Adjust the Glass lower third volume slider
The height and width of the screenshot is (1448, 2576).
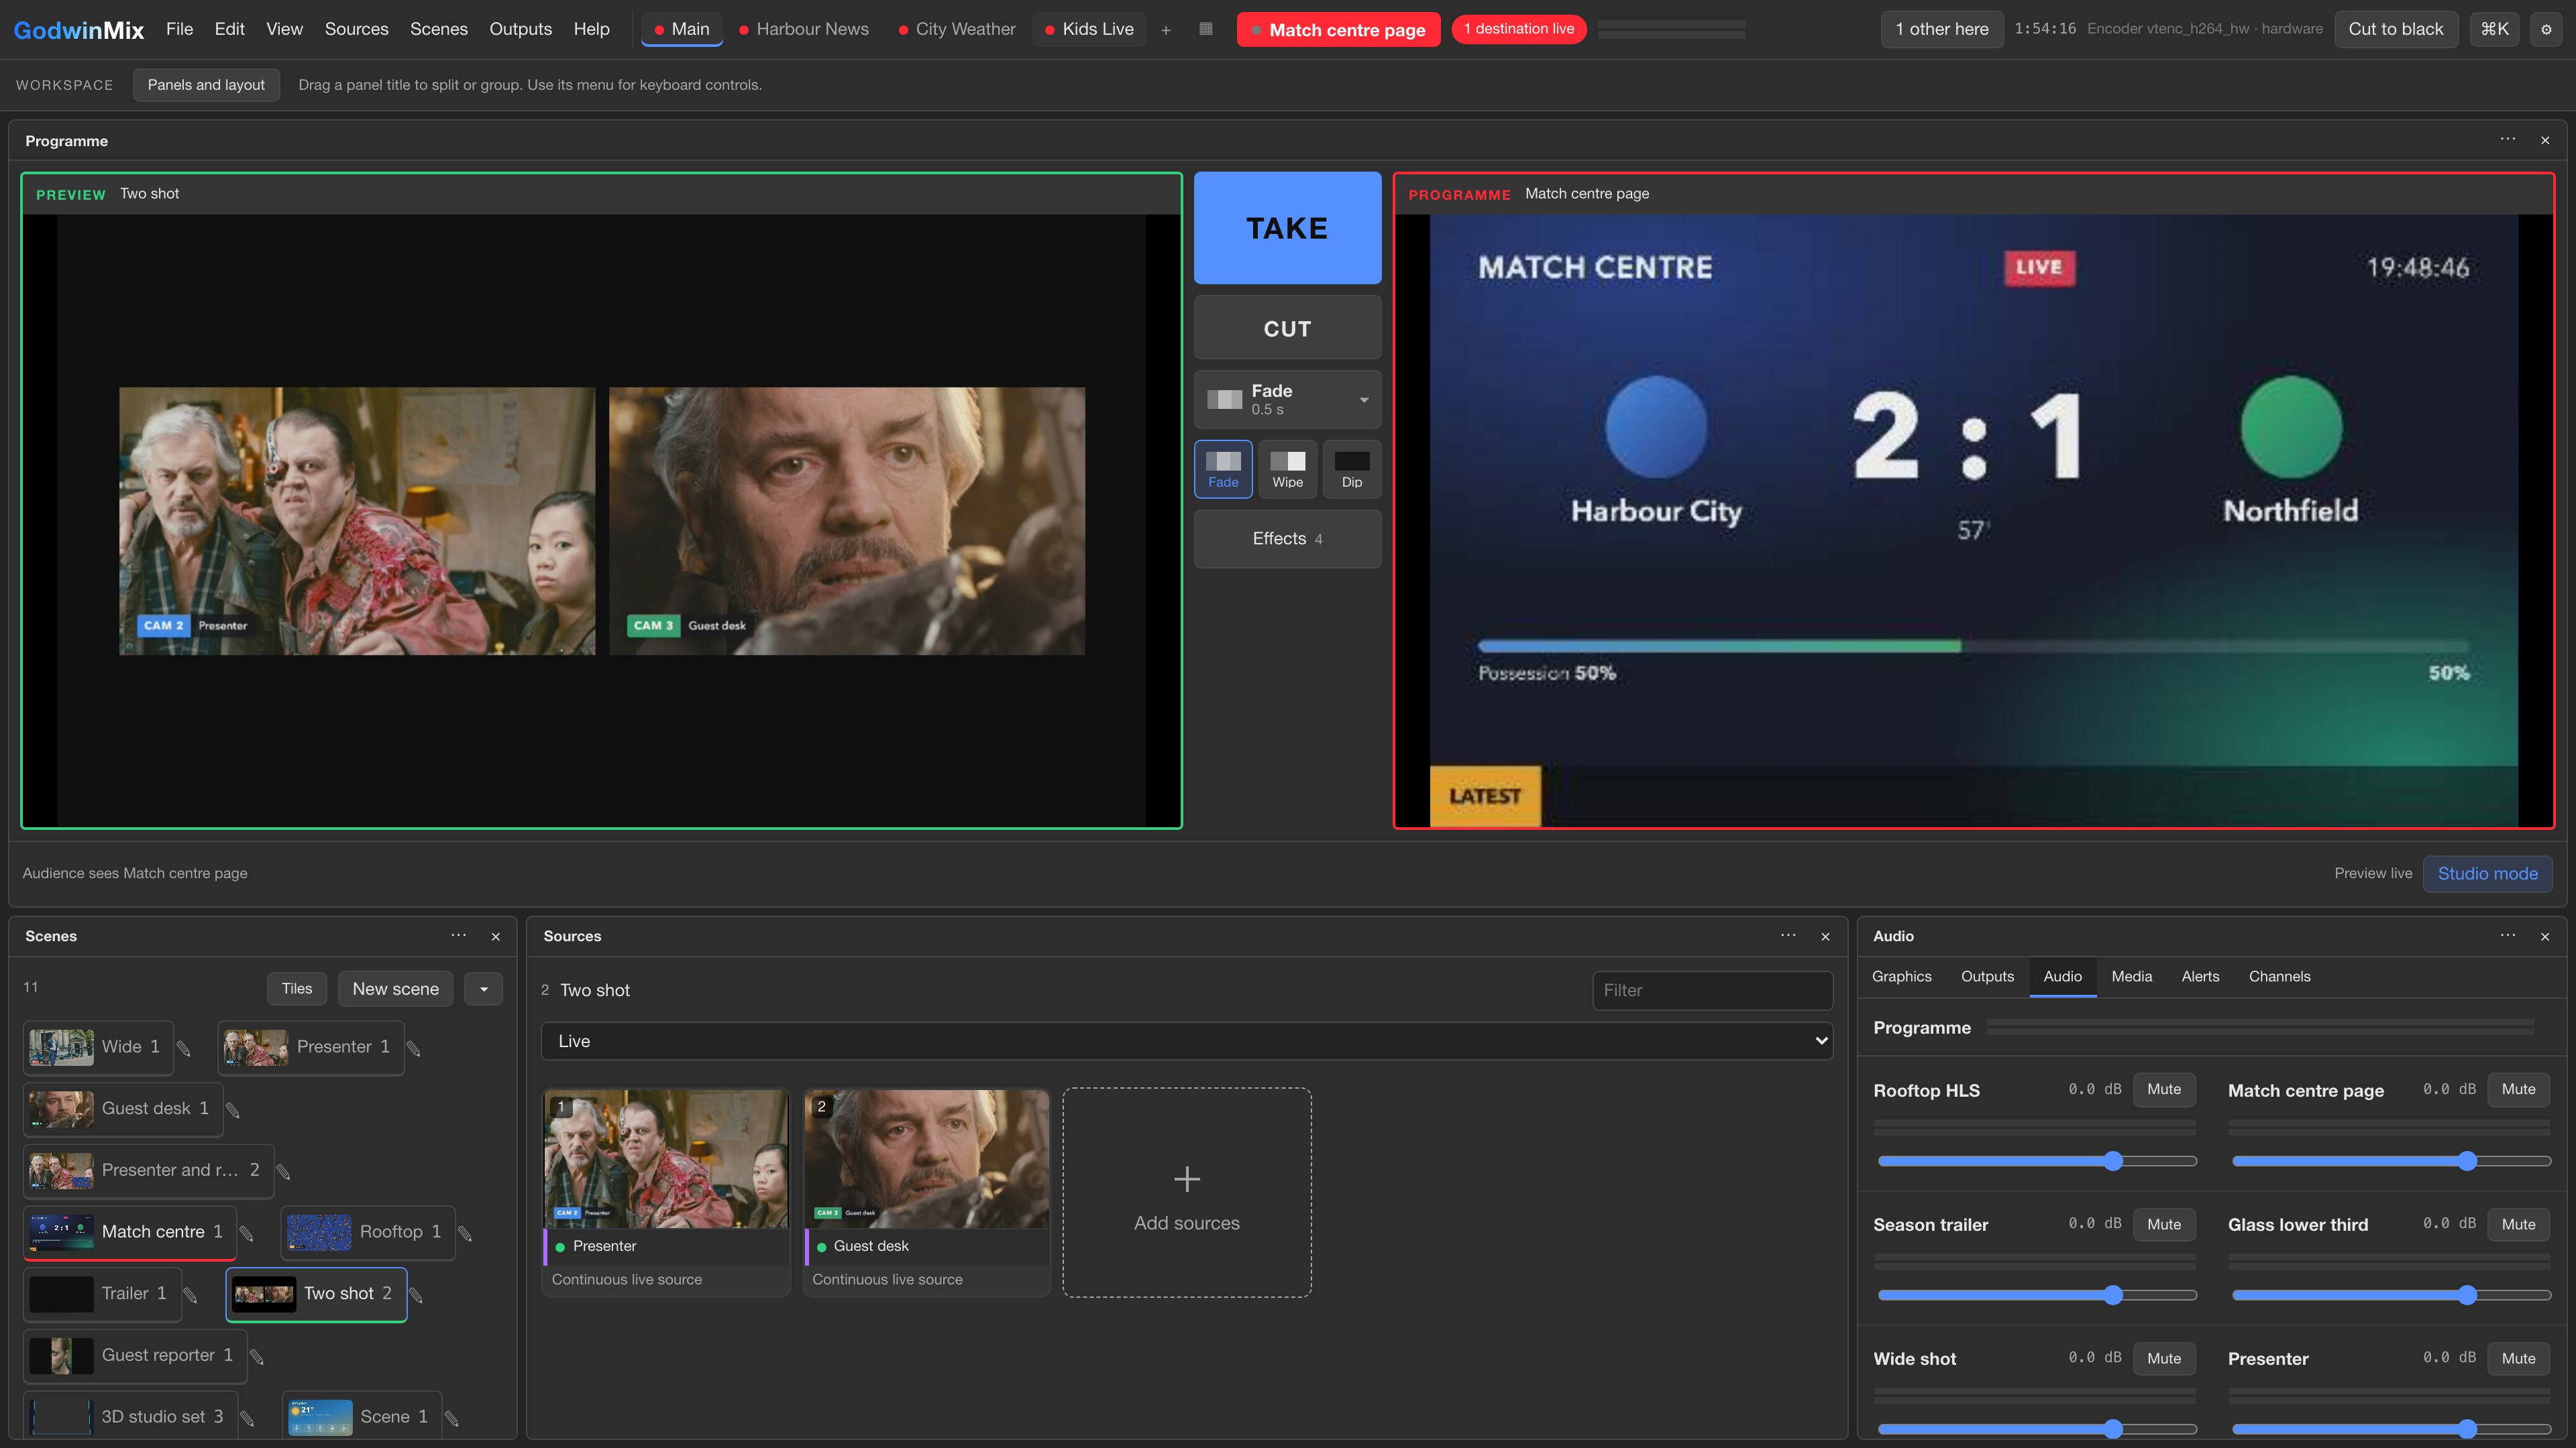2391,1295
